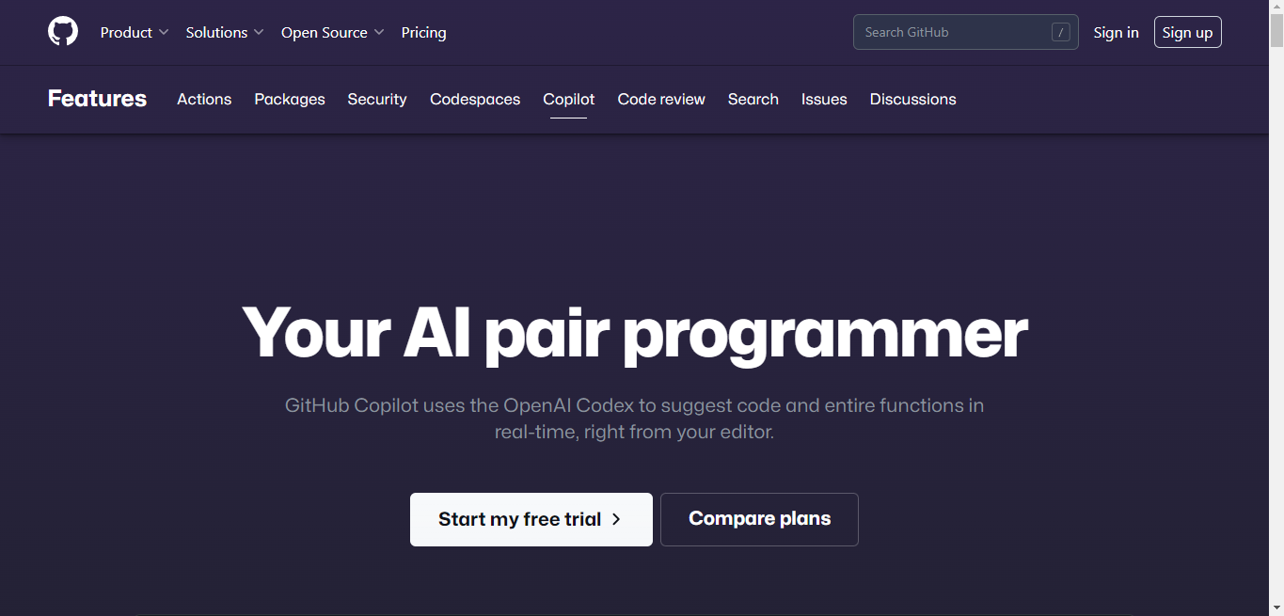1284x616 pixels.
Task: Click the slash shortcut icon in search
Action: point(1061,32)
